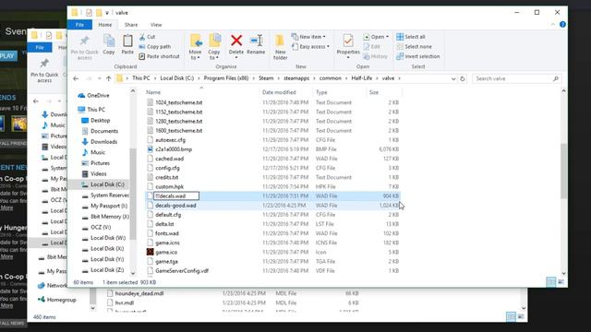Switch to Details view icon in status bar

(x=551, y=282)
